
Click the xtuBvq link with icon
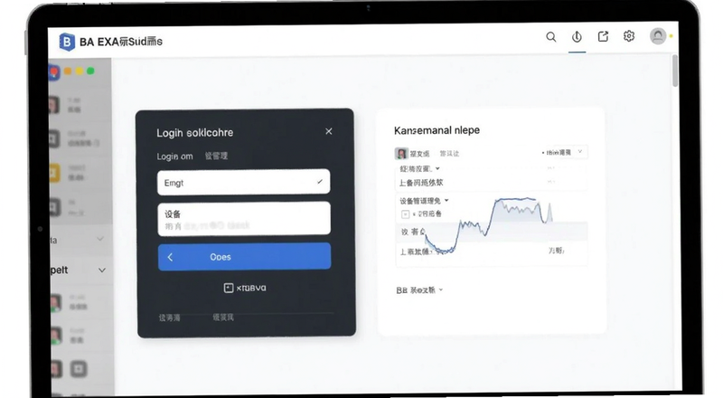click(x=245, y=289)
